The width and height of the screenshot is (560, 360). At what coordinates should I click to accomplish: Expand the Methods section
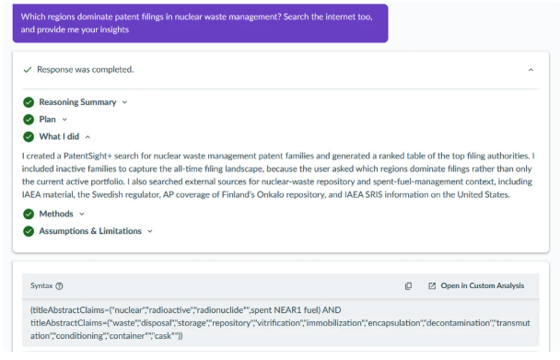coord(82,214)
